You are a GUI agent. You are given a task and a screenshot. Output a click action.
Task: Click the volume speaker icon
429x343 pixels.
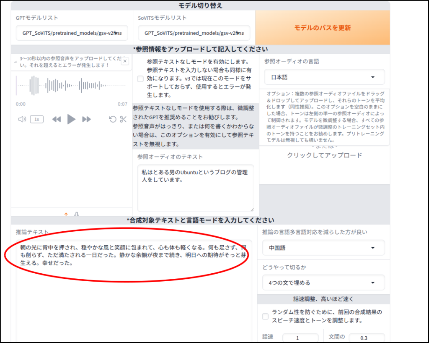click(22, 119)
